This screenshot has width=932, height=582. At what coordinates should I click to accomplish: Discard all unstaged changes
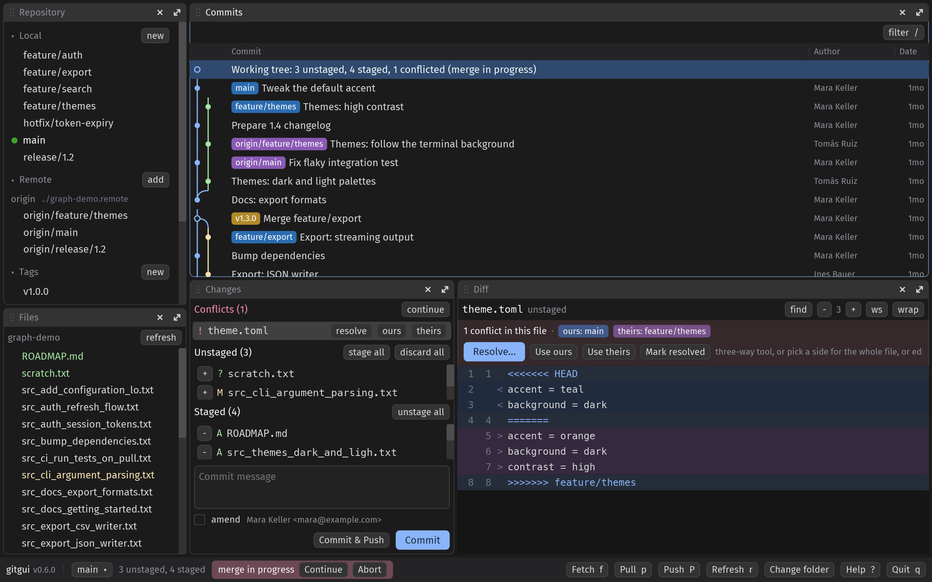point(422,352)
